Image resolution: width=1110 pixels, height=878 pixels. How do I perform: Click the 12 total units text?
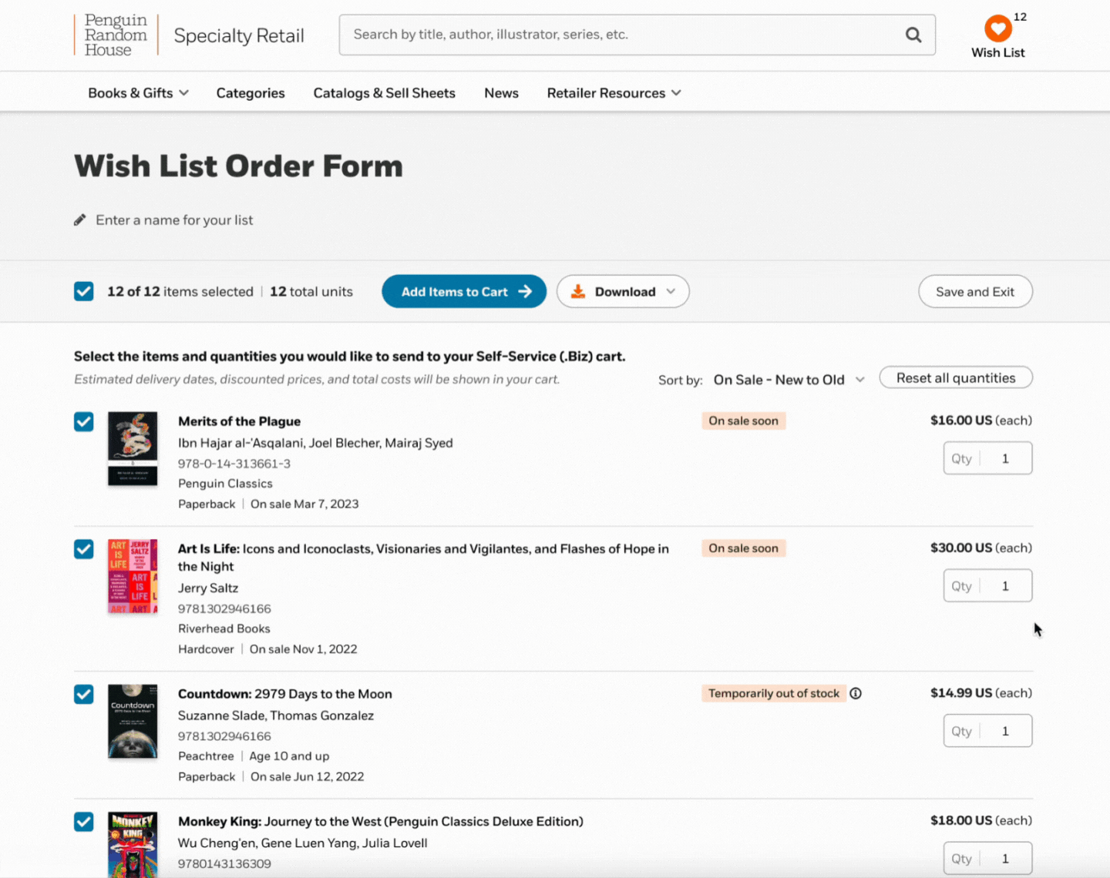311,291
